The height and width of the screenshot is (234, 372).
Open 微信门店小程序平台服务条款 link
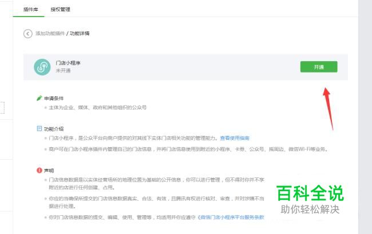click(x=231, y=217)
